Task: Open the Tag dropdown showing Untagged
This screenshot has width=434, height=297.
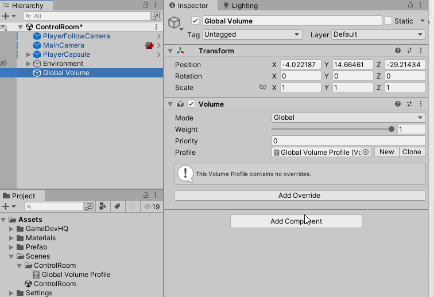Action: point(252,34)
